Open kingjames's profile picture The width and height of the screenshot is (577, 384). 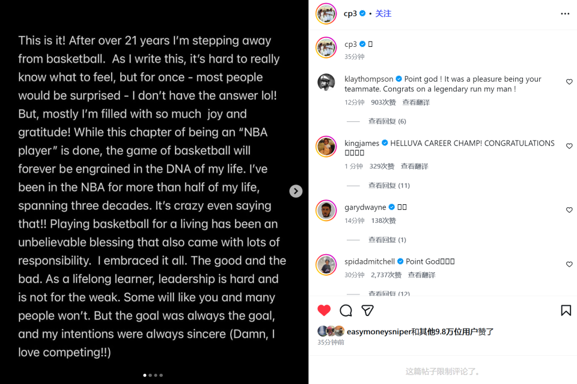click(x=326, y=147)
